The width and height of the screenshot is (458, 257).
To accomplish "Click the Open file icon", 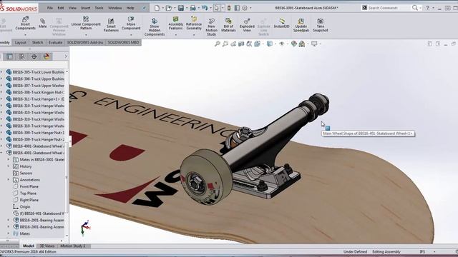I will pyautogui.click(x=169, y=8).
